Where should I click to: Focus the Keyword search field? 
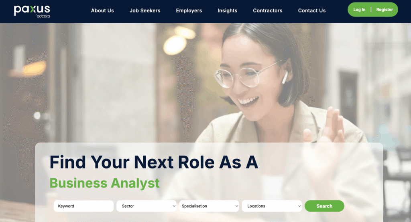point(83,206)
